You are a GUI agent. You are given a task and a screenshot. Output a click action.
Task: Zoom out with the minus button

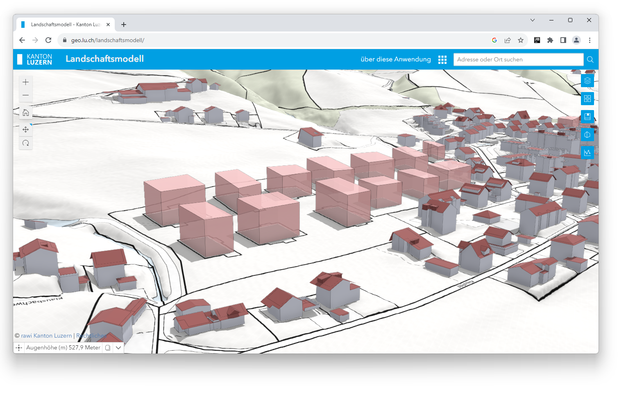click(x=25, y=95)
